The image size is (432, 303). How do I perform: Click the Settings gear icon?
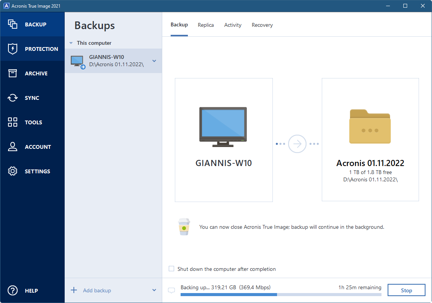pyautogui.click(x=12, y=171)
